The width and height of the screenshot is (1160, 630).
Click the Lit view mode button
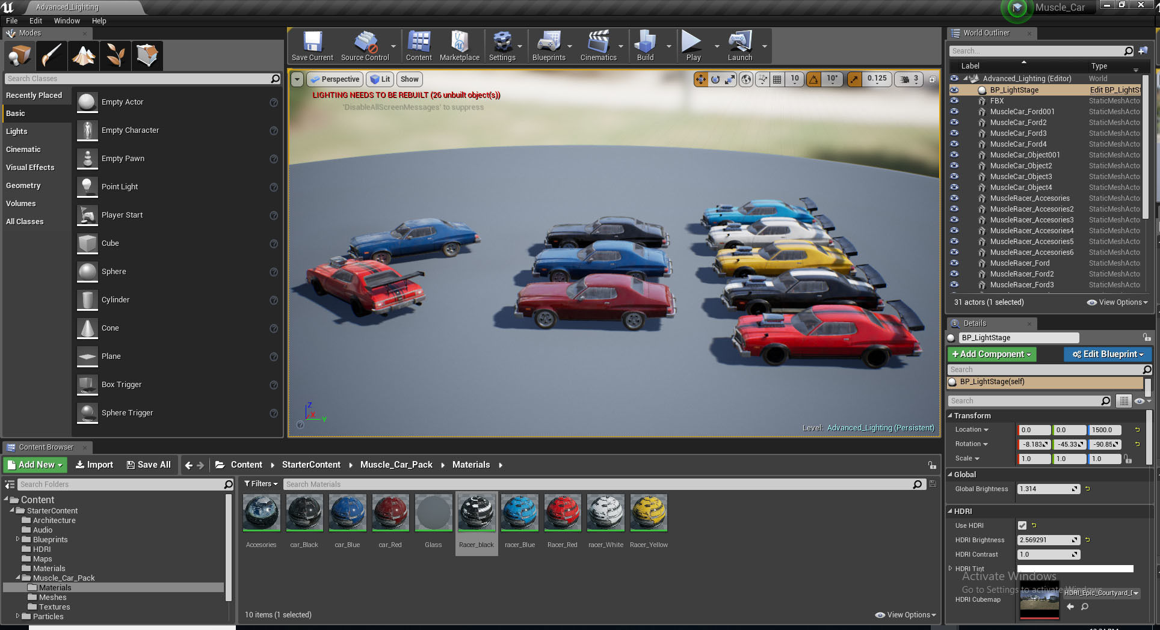pyautogui.click(x=380, y=79)
